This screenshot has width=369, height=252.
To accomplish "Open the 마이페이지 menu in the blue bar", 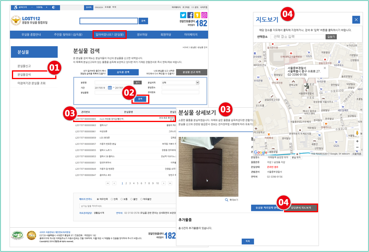I will [x=191, y=35].
